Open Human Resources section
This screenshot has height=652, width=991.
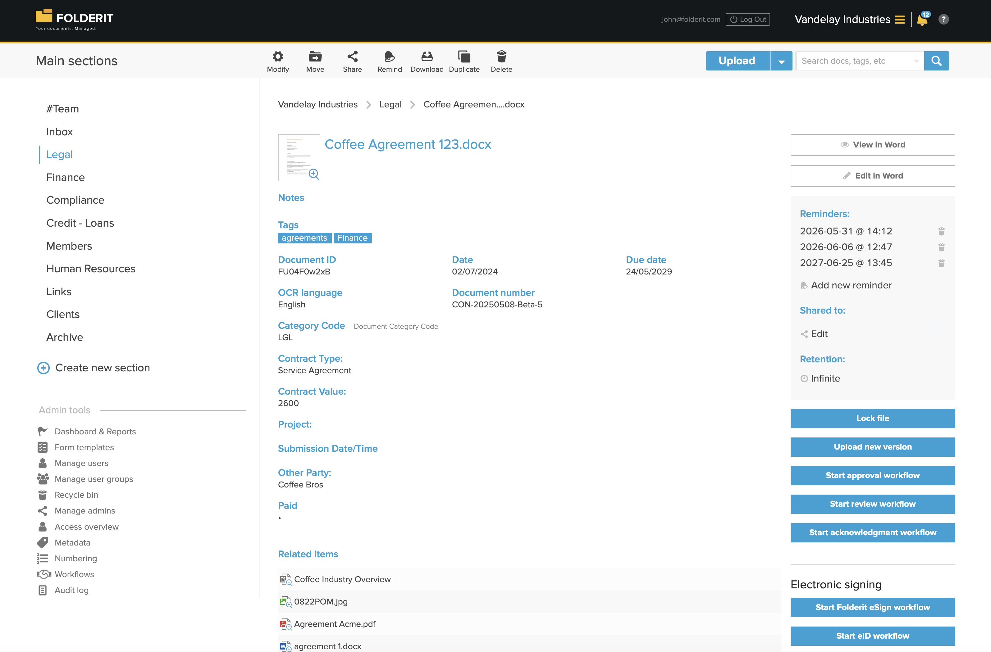[91, 269]
